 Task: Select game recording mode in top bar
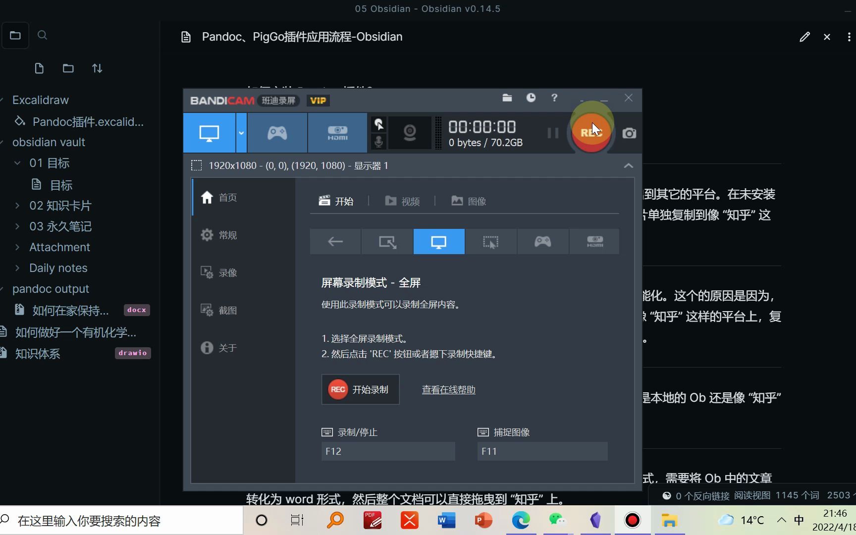(x=277, y=133)
